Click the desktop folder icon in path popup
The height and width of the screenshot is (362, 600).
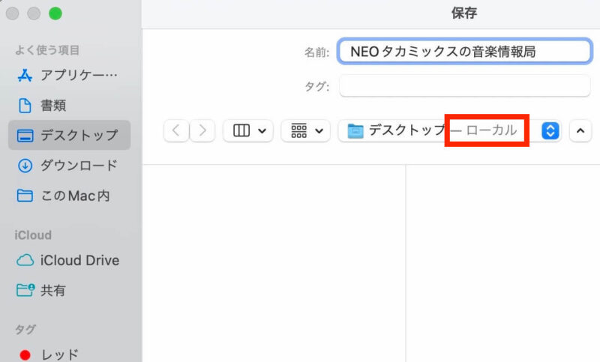click(x=355, y=130)
